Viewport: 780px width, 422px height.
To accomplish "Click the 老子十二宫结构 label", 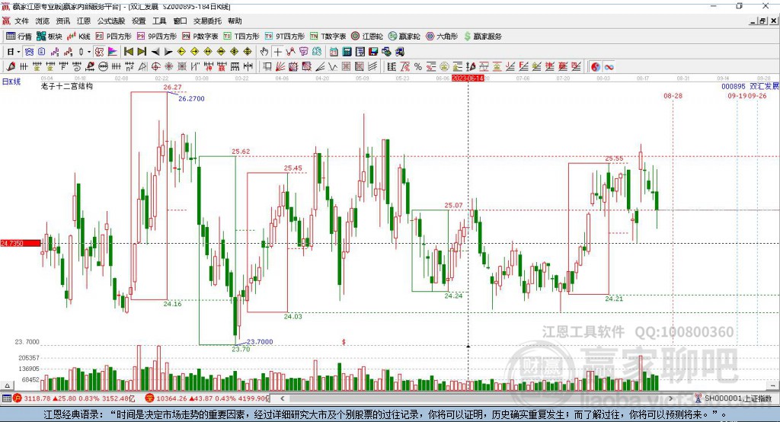I will (x=67, y=86).
